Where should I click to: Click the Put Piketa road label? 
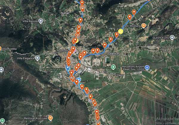tap(118, 75)
